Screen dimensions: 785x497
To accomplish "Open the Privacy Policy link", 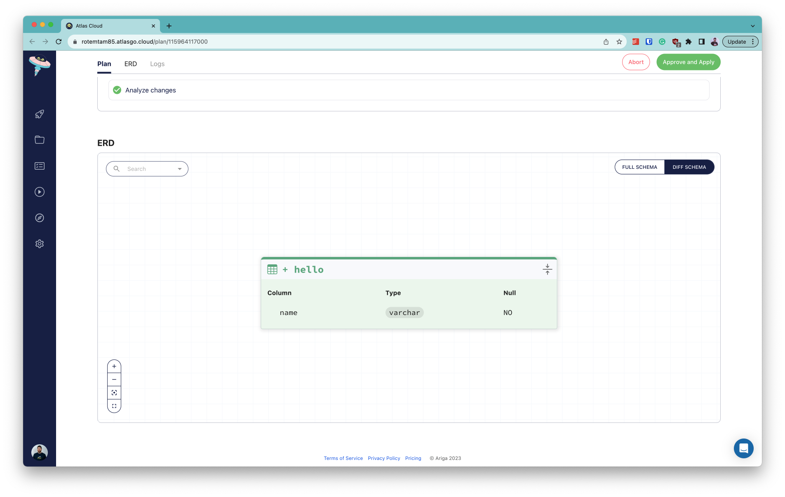I will (x=383, y=458).
